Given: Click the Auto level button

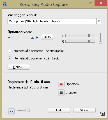Looking at the screenshot, I should [x=47, y=37].
